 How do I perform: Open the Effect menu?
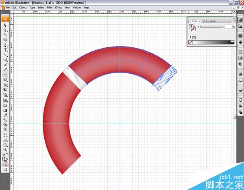(59, 7)
